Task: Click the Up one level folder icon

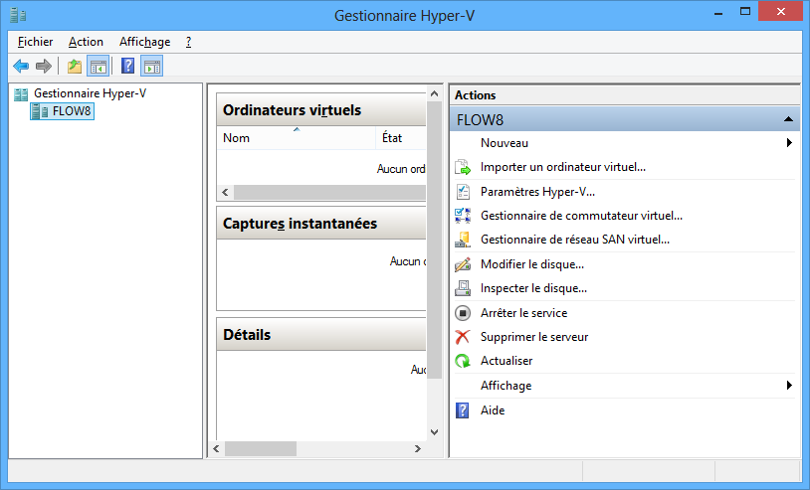Action: (x=75, y=67)
